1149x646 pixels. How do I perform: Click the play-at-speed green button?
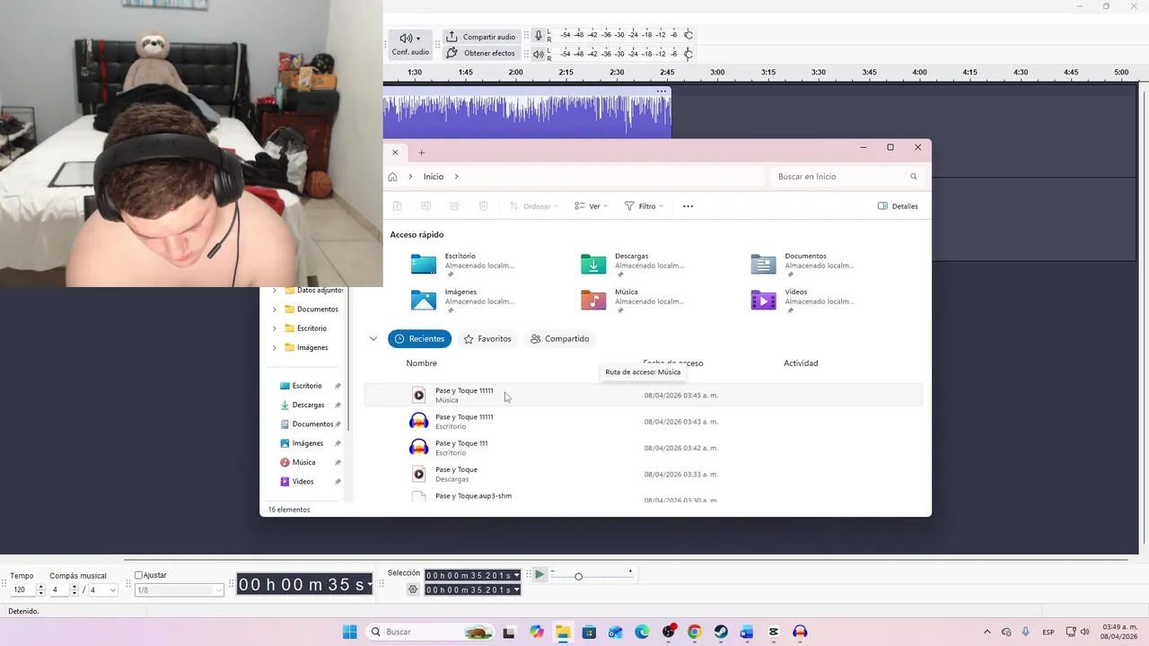[539, 574]
